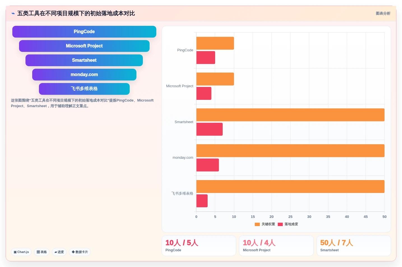Image resolution: width=402 pixels, height=267 pixels.
Task: Click the 进度 tag
Action: [59, 252]
